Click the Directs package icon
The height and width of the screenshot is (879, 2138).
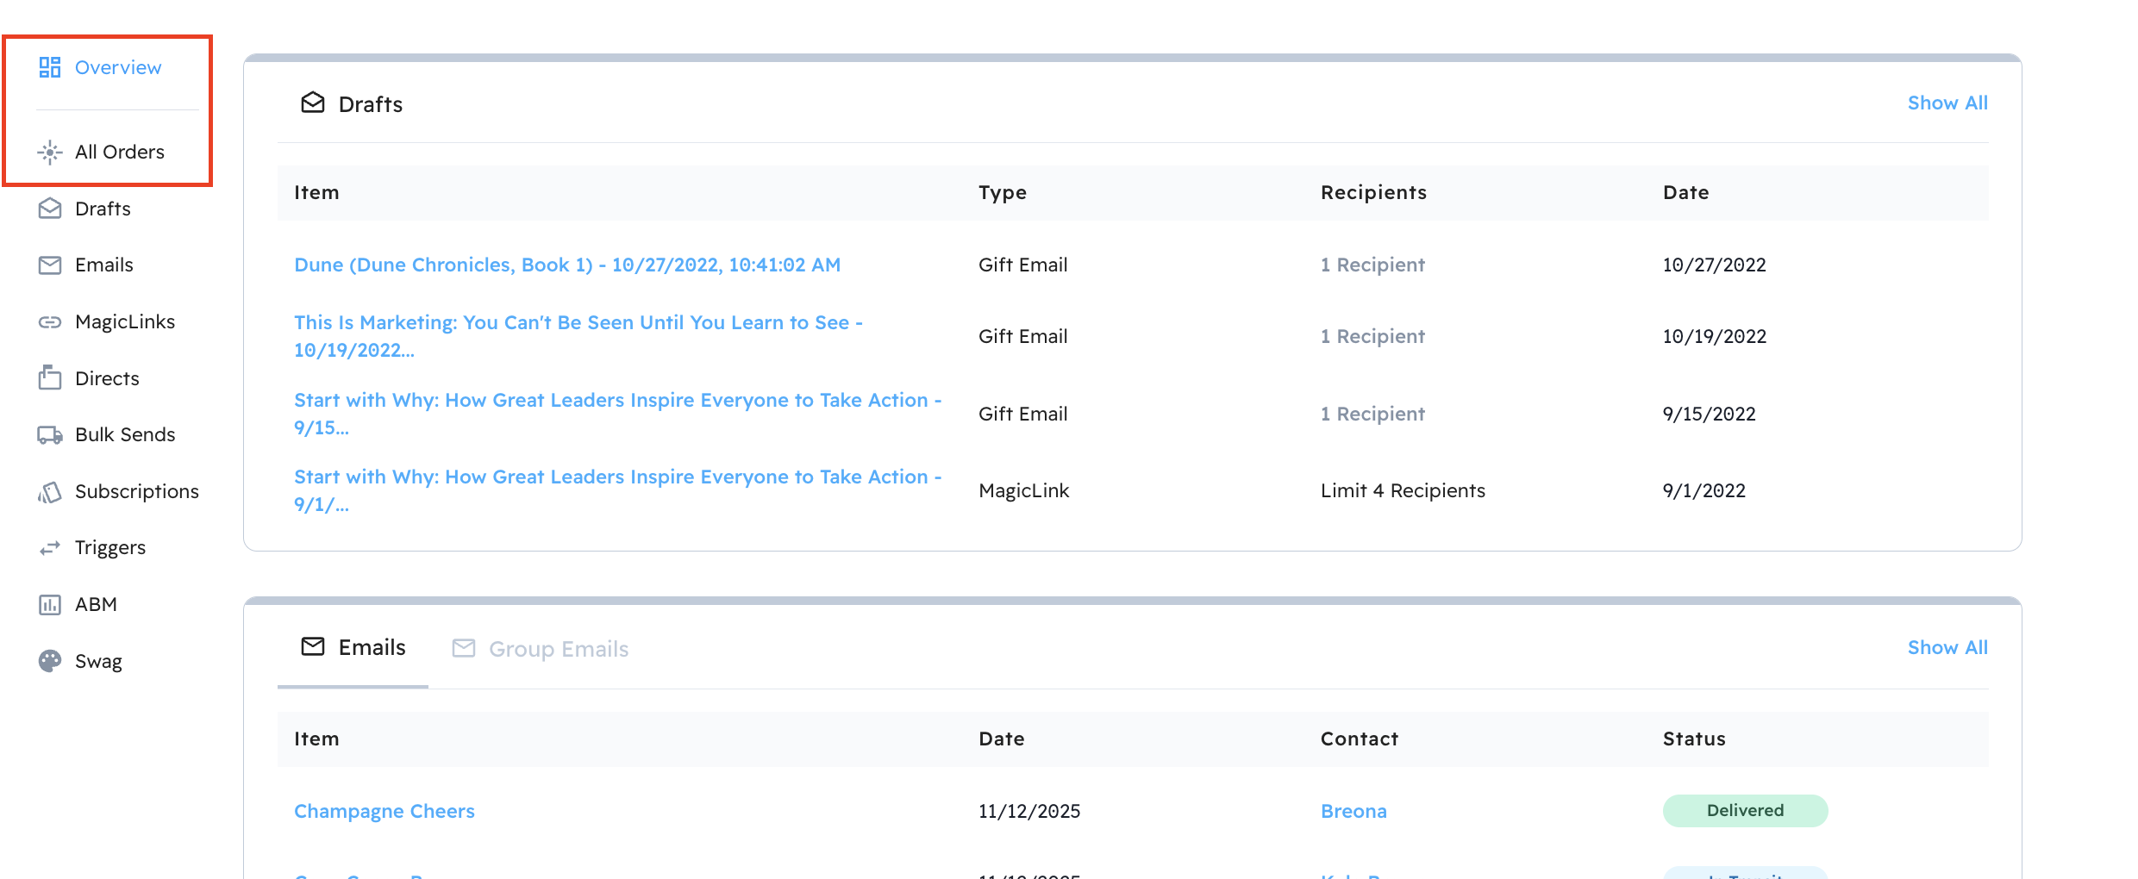pos(50,378)
